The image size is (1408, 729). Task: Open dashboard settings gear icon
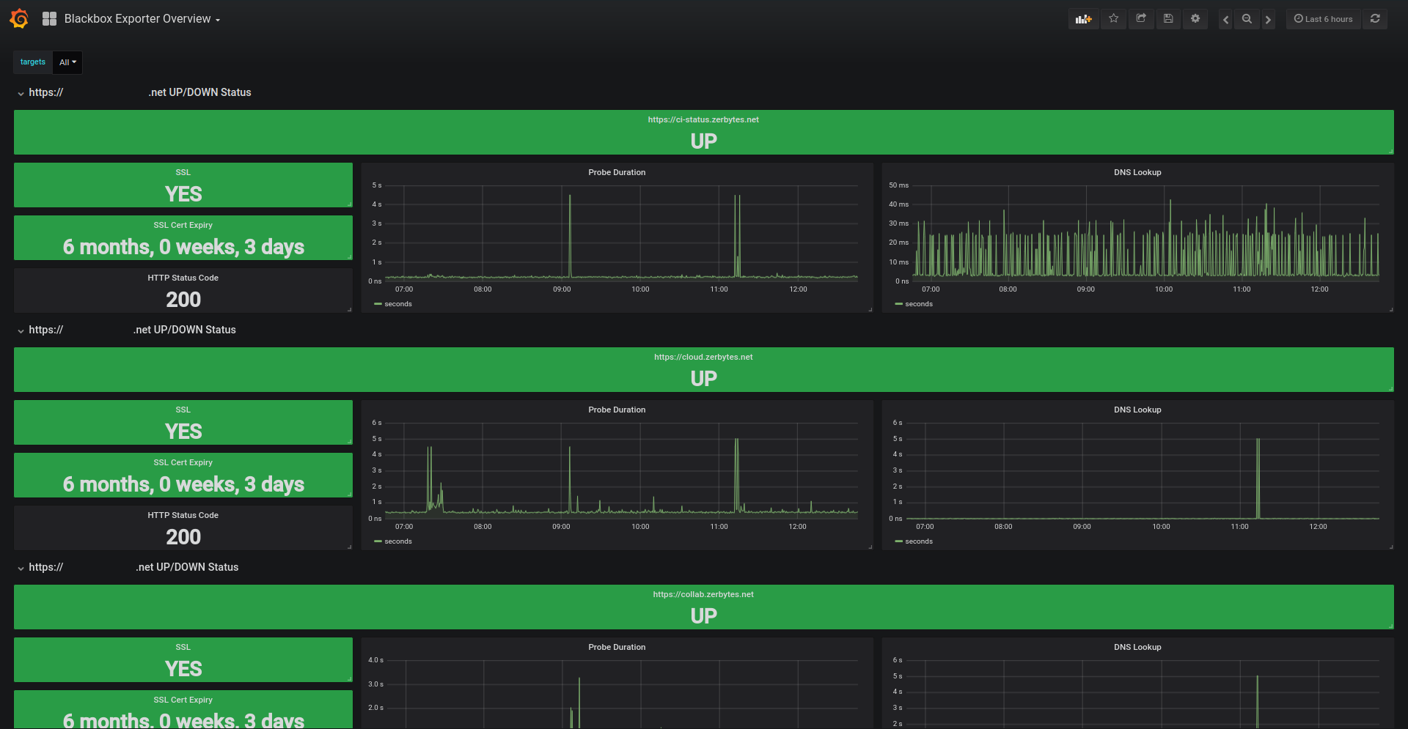(1195, 19)
